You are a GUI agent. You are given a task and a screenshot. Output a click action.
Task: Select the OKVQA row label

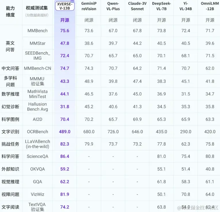point(37,169)
